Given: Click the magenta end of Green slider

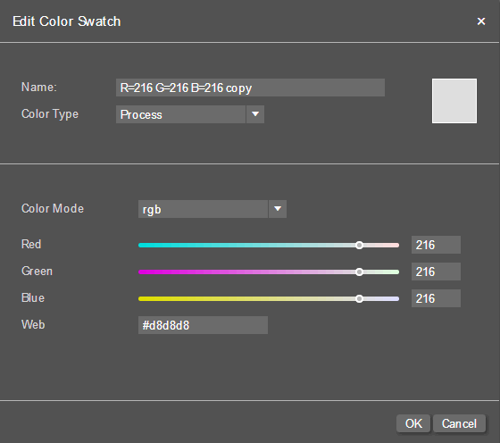Looking at the screenshot, I should click(141, 272).
